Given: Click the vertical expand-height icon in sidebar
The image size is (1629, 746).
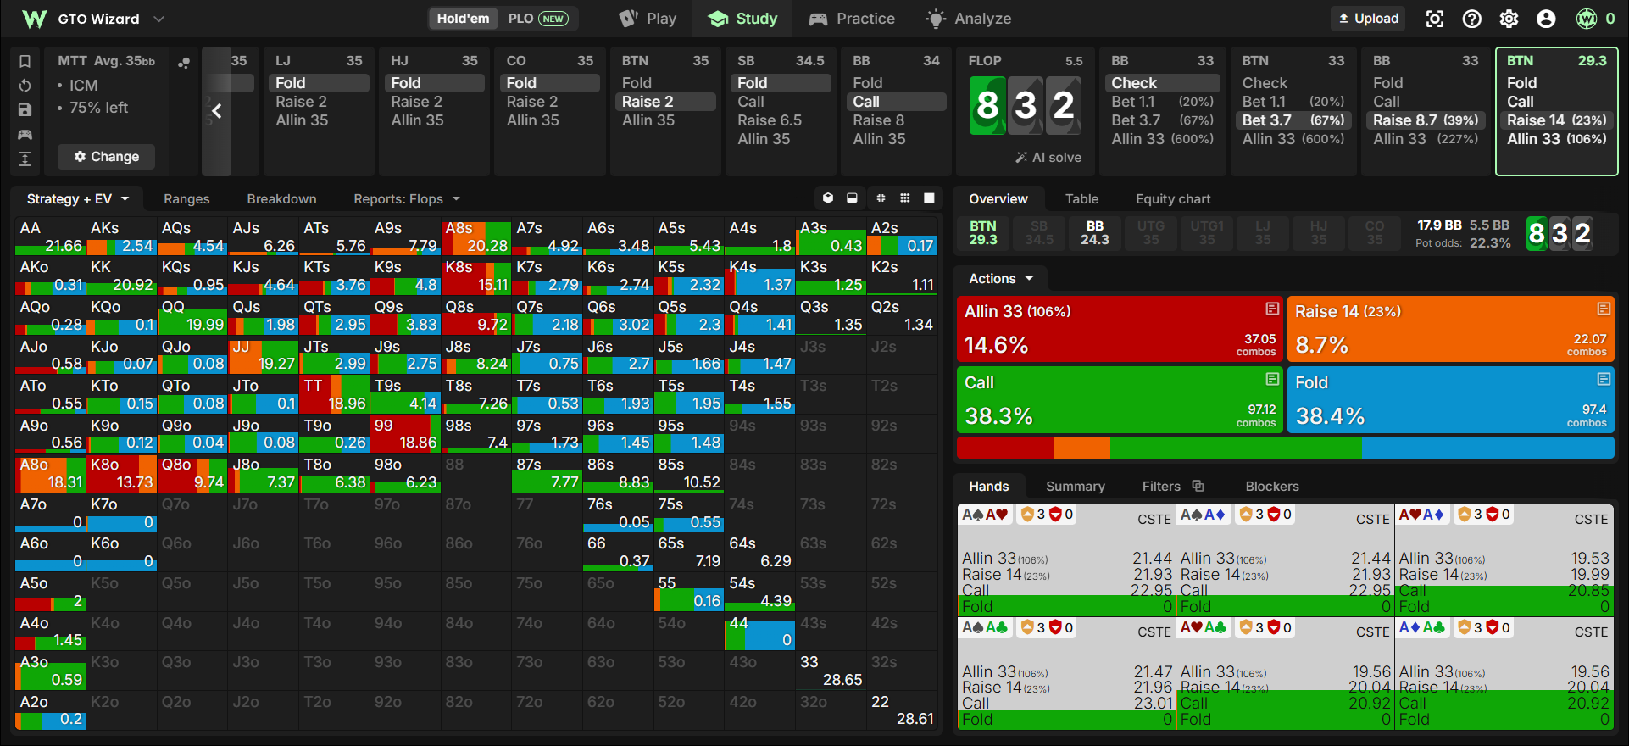Looking at the screenshot, I should coord(25,159).
